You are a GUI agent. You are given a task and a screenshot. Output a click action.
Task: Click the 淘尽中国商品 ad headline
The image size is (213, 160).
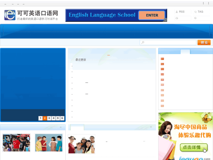pyautogui.click(x=190, y=127)
